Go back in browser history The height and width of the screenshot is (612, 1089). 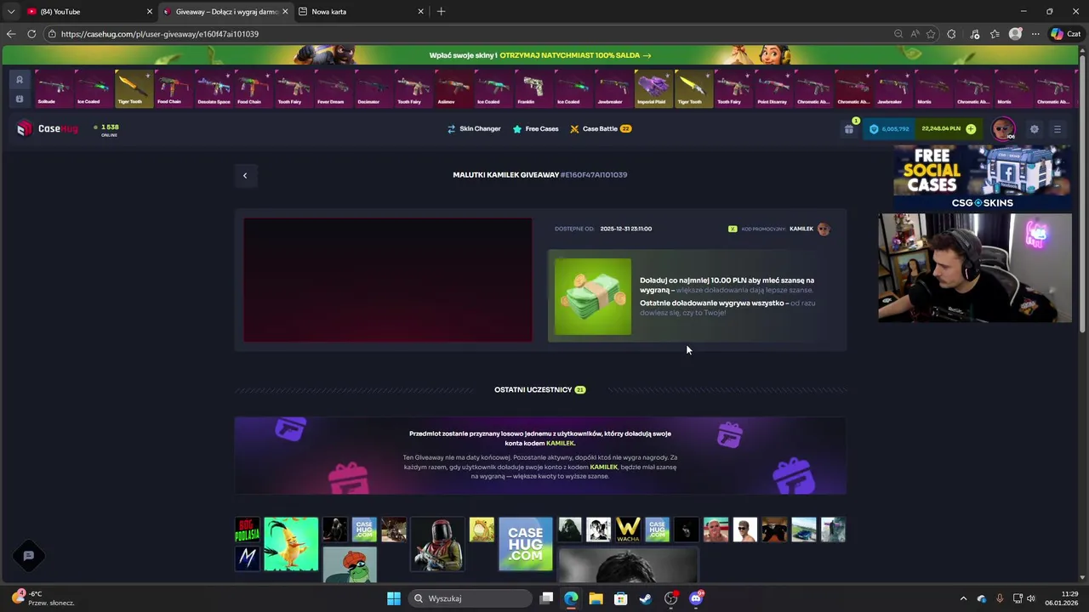click(10, 34)
